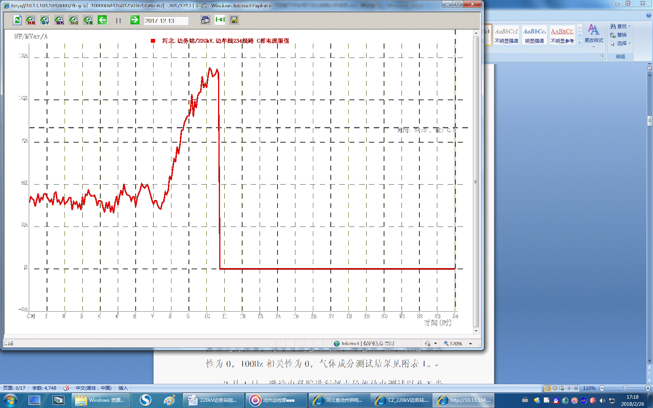Select the 不明显参考 style in Word
The height and width of the screenshot is (408, 653).
[562, 35]
